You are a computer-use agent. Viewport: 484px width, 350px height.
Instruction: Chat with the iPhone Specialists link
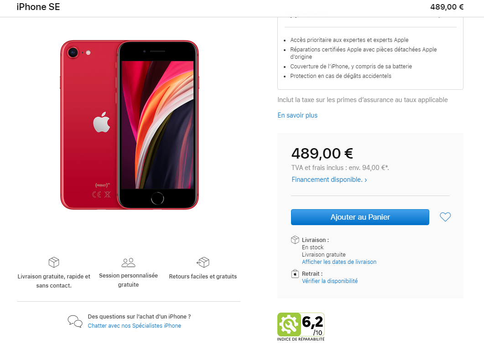click(x=134, y=326)
